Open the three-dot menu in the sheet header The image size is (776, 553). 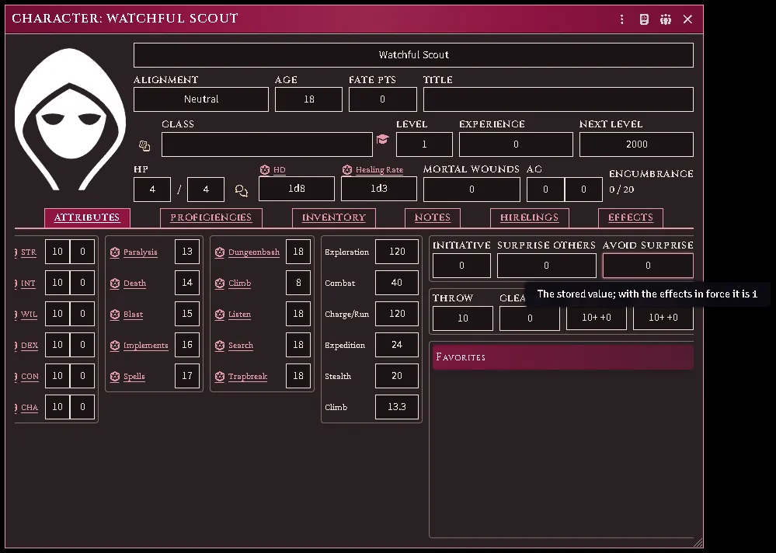pos(621,19)
